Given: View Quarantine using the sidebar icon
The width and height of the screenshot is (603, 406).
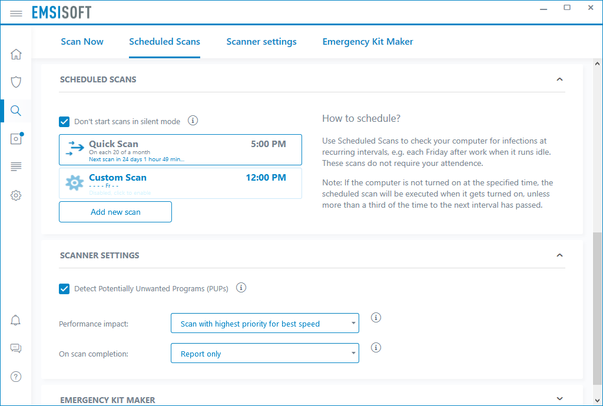Looking at the screenshot, I should [16, 139].
